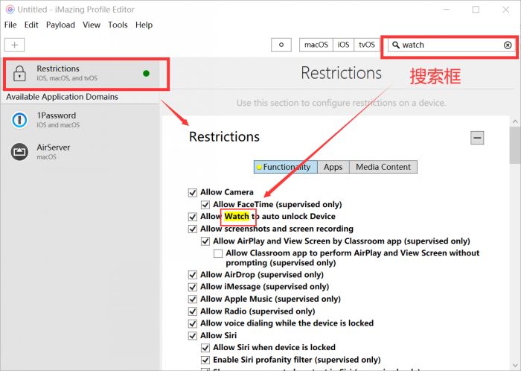The height and width of the screenshot is (371, 521).
Task: Toggle Allow Radio checkbox
Action: point(192,311)
